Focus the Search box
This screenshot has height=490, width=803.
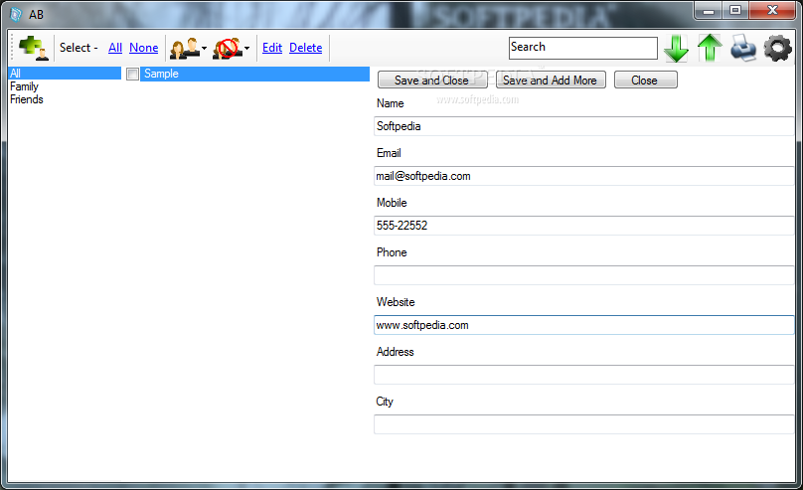tap(582, 48)
